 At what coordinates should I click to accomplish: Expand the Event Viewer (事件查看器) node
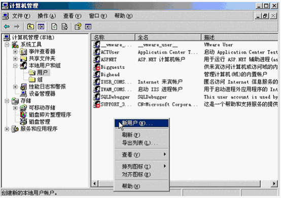tap(15, 52)
